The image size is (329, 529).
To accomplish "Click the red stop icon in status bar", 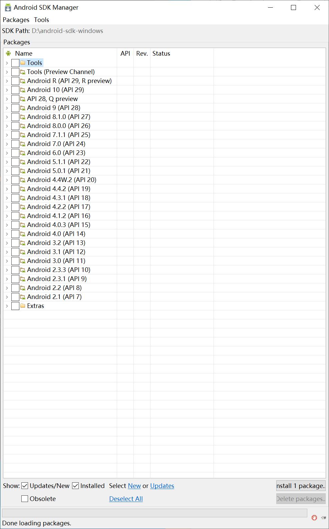I will pos(314,517).
